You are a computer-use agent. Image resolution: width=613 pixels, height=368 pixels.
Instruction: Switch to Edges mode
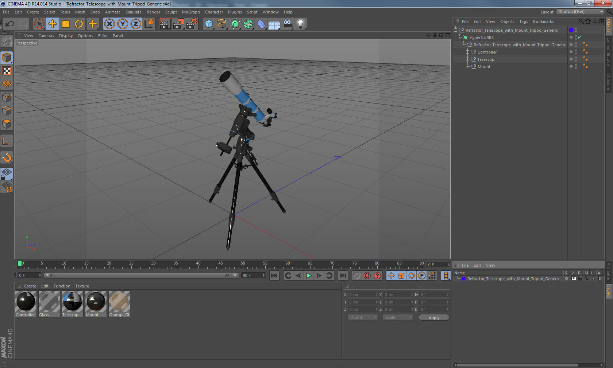tap(7, 110)
